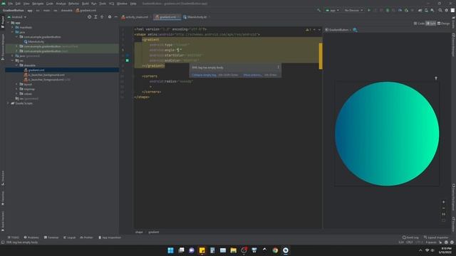This screenshot has height=256, width=456.
Task: Open Google Chrome from taskbar
Action: [275, 250]
